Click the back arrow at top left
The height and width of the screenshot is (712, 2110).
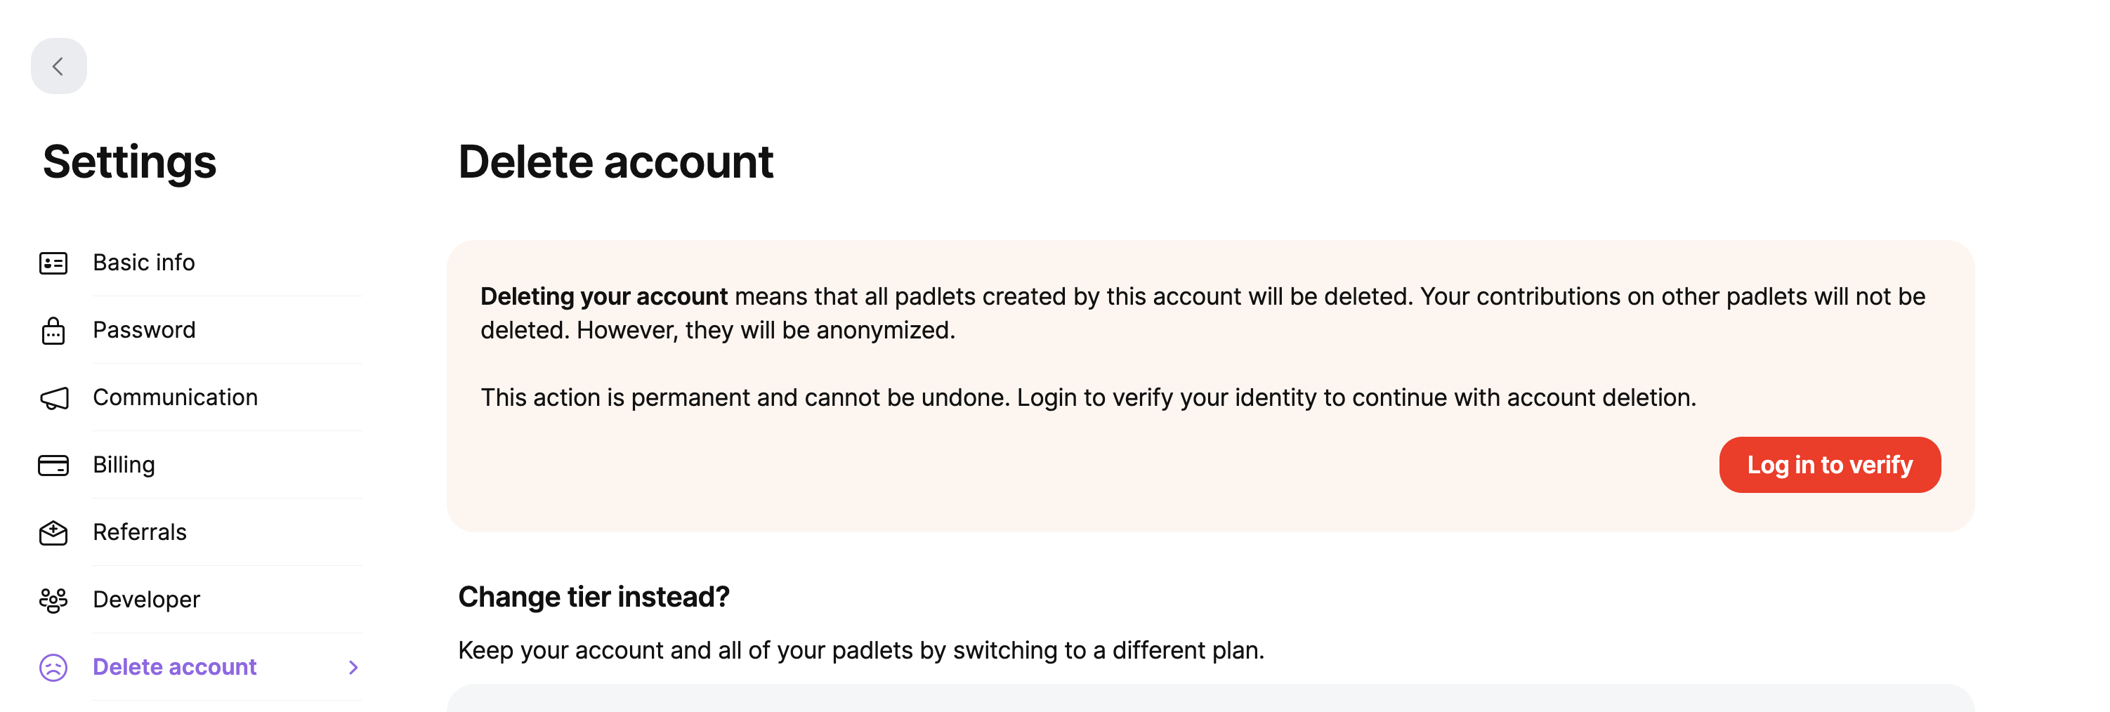58,65
